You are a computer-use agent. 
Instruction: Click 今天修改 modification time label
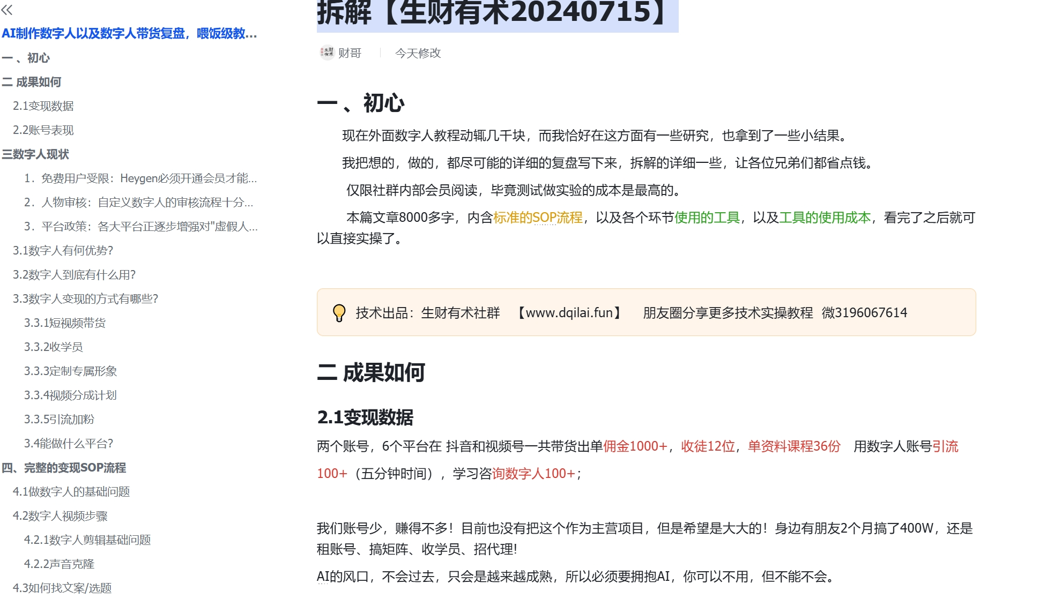pos(418,53)
